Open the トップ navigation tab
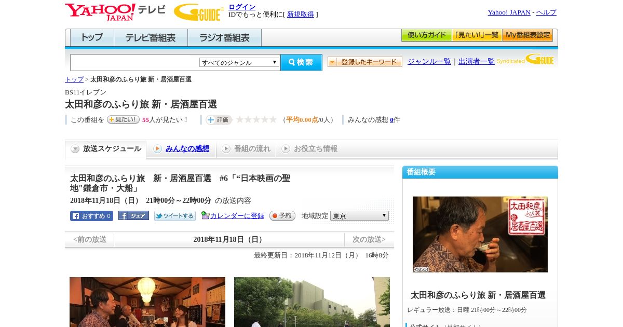The width and height of the screenshot is (623, 327). [92, 38]
